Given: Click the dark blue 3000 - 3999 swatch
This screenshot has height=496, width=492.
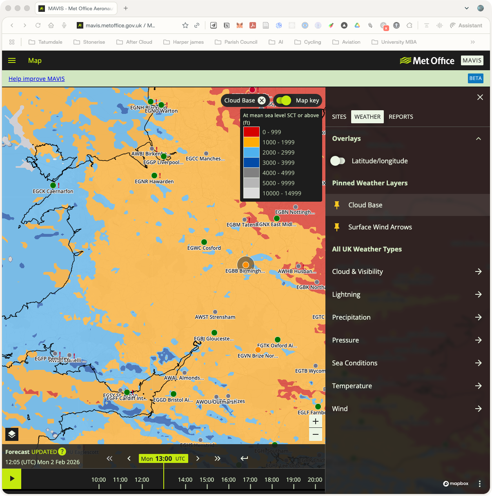Looking at the screenshot, I should (252, 162).
